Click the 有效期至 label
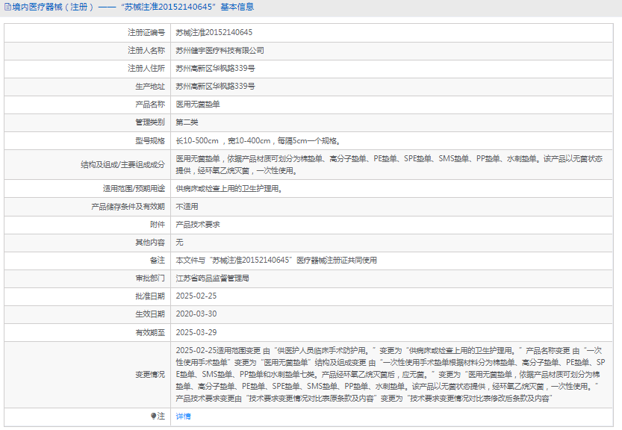Viewport: 622px width, 430px height. click(150, 332)
